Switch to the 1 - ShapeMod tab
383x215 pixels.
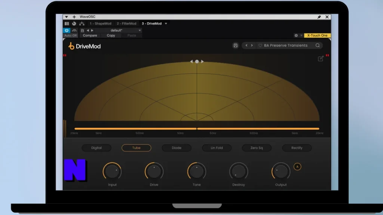coord(100,24)
